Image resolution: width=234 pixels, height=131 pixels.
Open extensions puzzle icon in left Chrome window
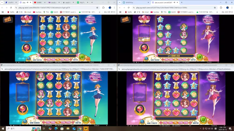coord(104,8)
